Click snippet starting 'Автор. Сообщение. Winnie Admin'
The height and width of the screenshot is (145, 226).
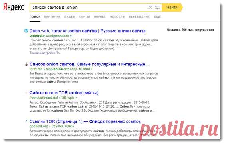tap(92, 106)
